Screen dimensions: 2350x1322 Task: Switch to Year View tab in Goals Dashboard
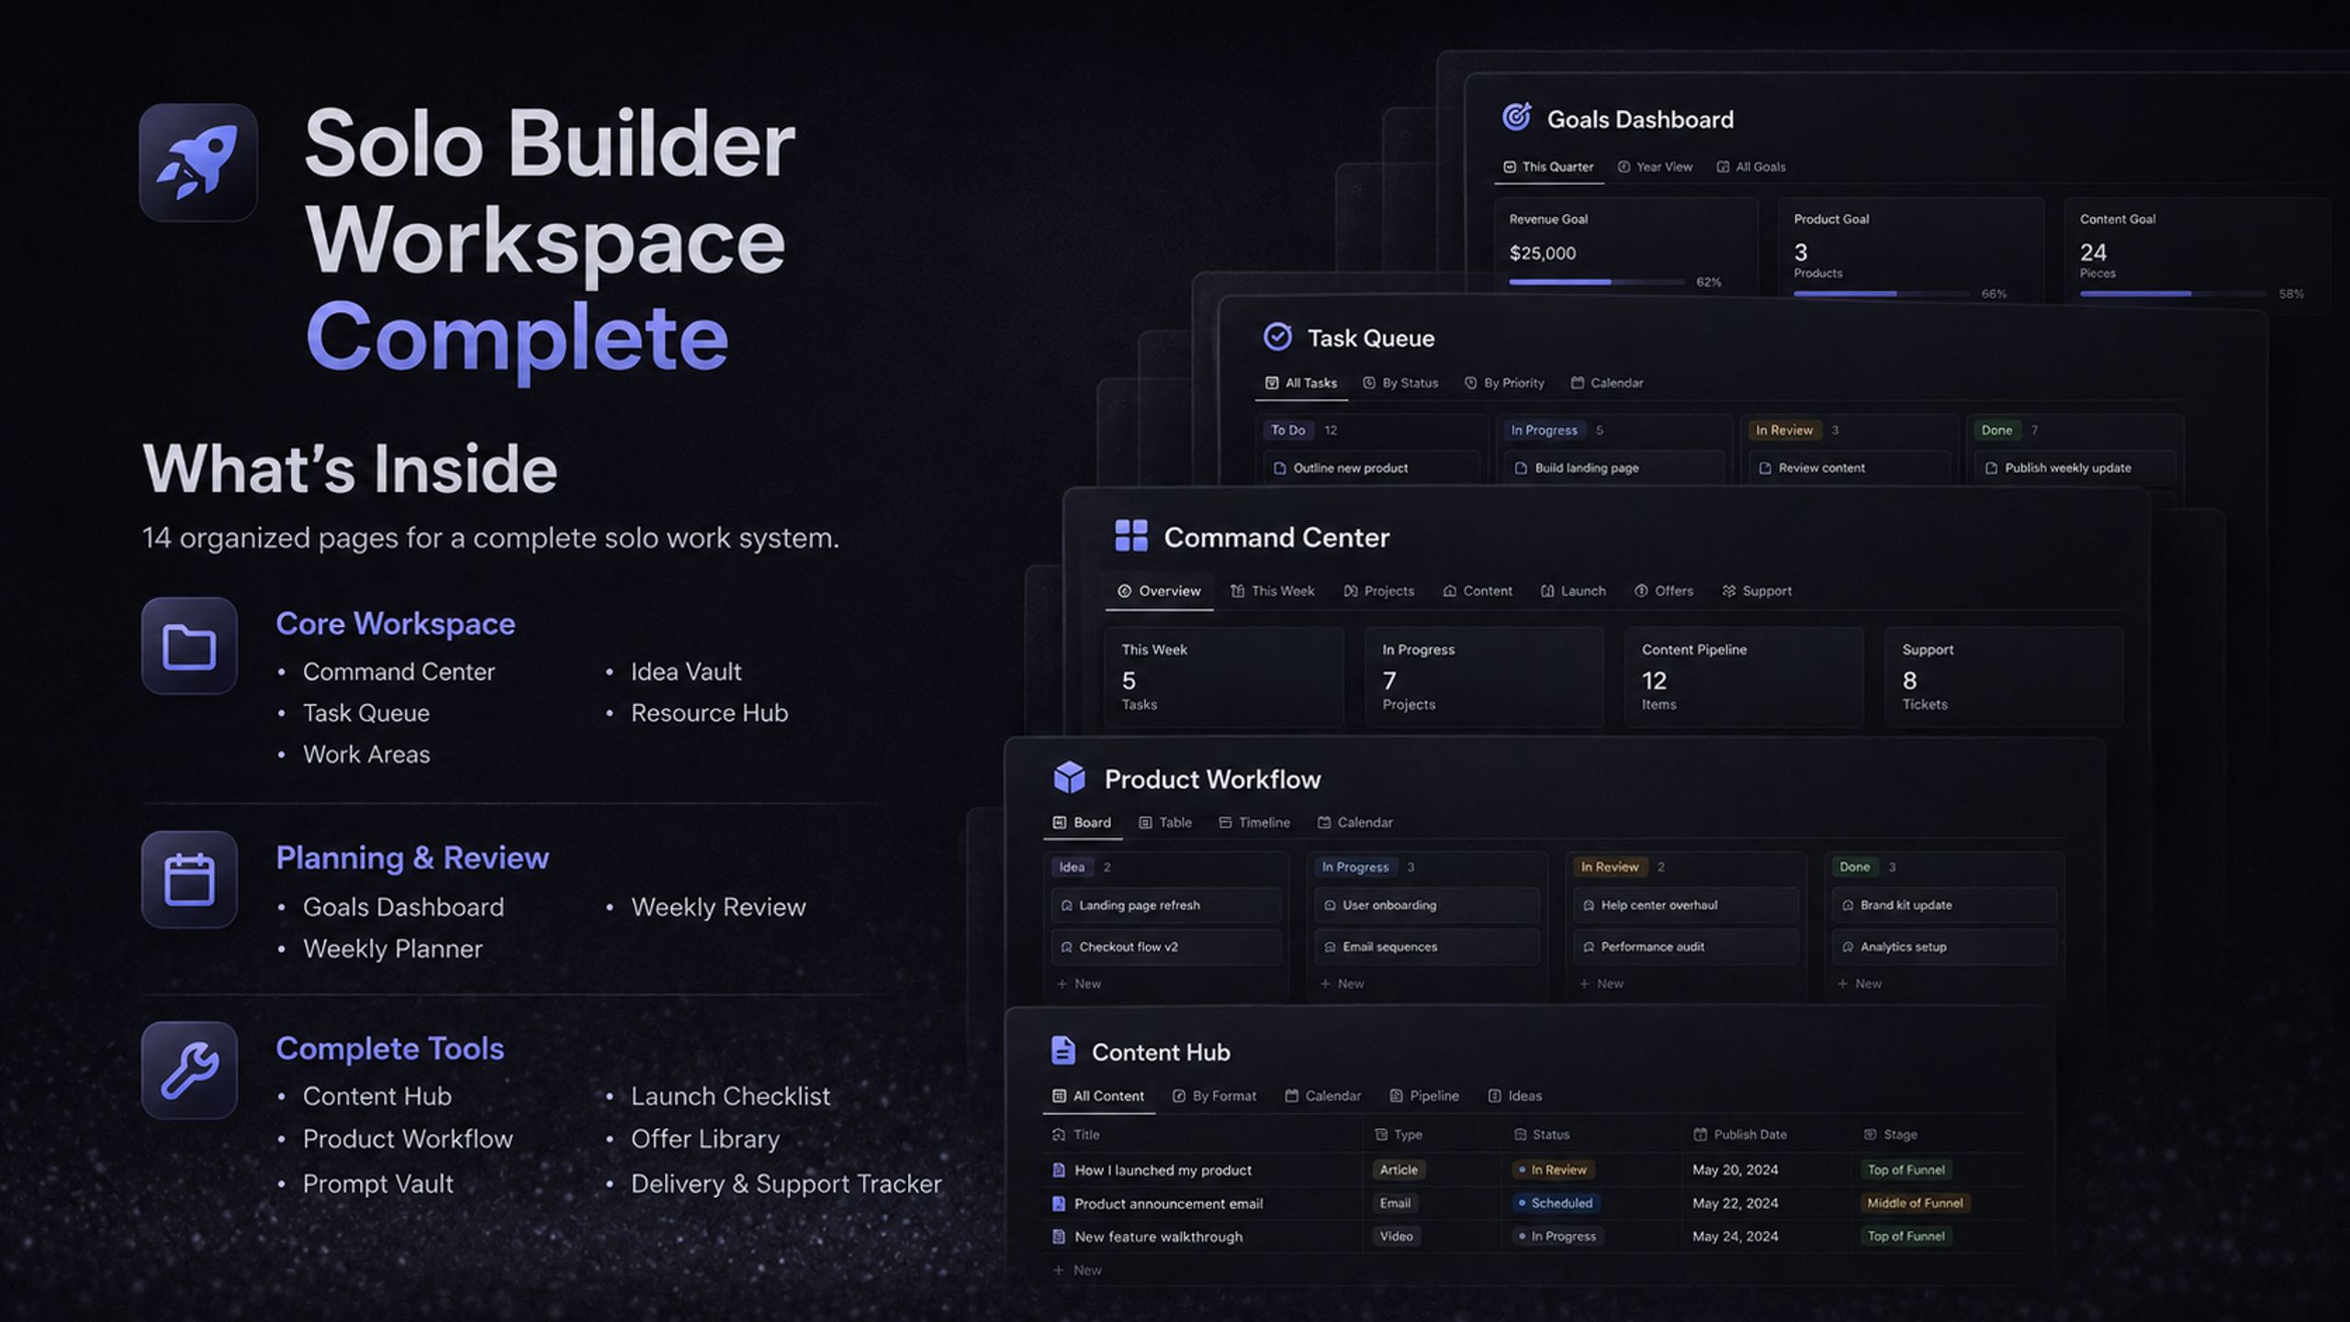[x=1655, y=167]
